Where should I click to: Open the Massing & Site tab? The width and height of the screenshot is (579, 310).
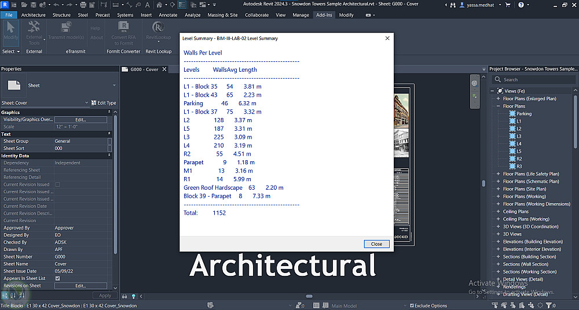(223, 15)
